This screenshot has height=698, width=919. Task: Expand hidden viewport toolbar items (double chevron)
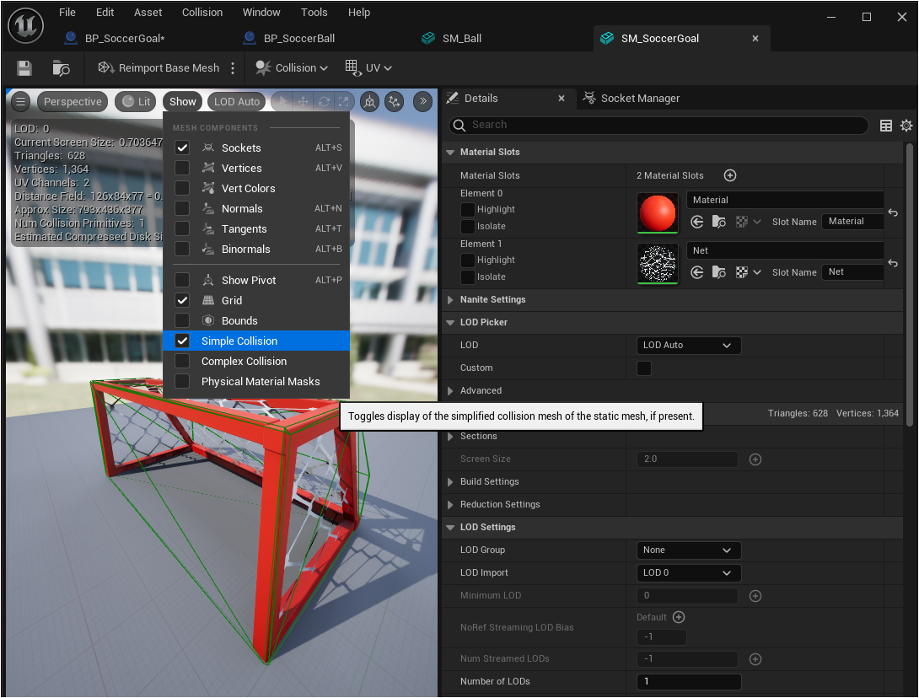pos(422,101)
